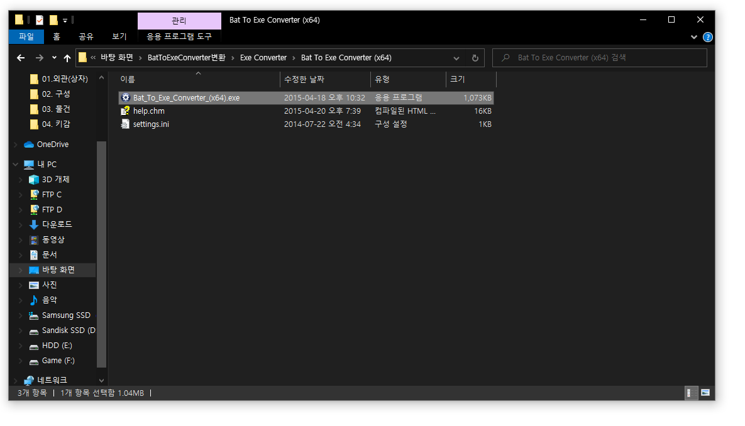Navigate to 바탕 화면 in breadcrumb

[x=117, y=57]
